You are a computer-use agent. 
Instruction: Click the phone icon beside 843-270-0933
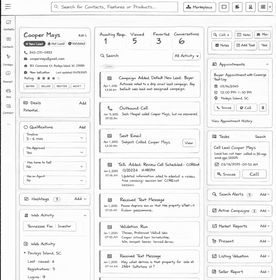(x=26, y=53)
